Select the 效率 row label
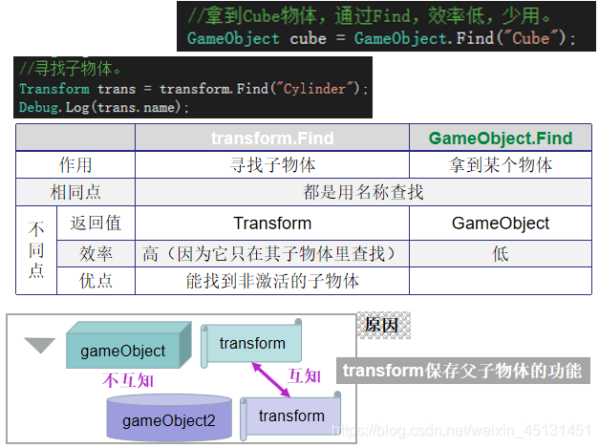Image resolution: width=599 pixels, height=448 pixels. point(96,253)
